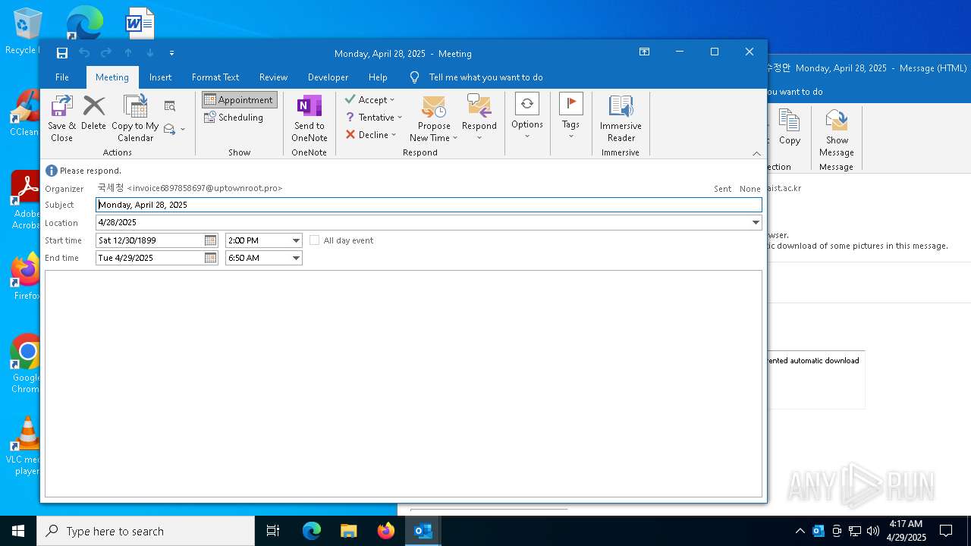971x546 pixels.
Task: Open the Start time calendar picker
Action: (x=211, y=240)
